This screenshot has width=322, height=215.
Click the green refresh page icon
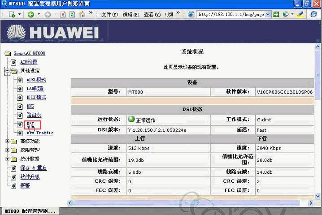72,14
